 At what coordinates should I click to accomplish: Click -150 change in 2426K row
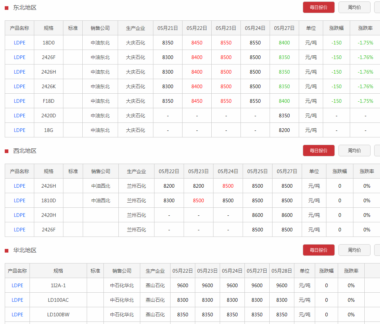tap(336, 86)
